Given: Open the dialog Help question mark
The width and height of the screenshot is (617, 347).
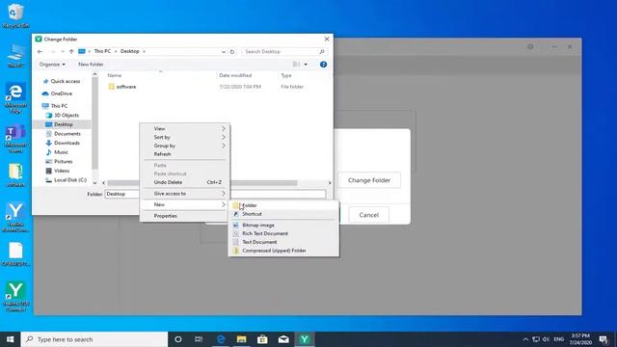Looking at the screenshot, I should (x=323, y=65).
